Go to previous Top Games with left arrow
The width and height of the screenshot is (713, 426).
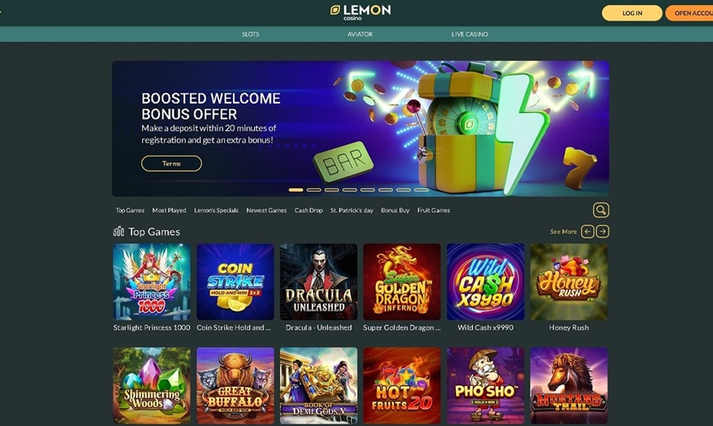[x=587, y=232]
